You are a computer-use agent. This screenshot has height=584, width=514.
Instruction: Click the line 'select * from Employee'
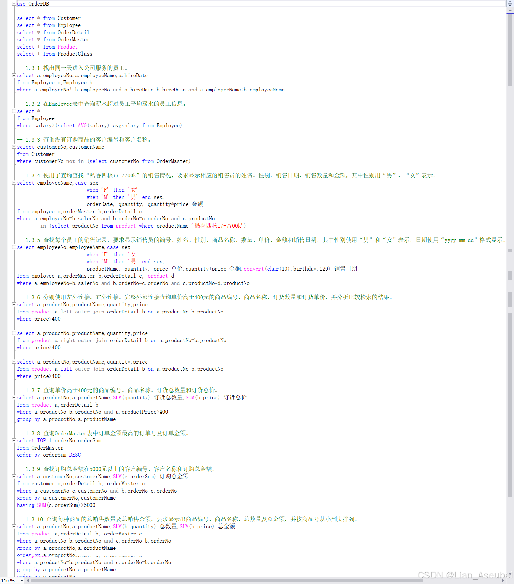49,25
